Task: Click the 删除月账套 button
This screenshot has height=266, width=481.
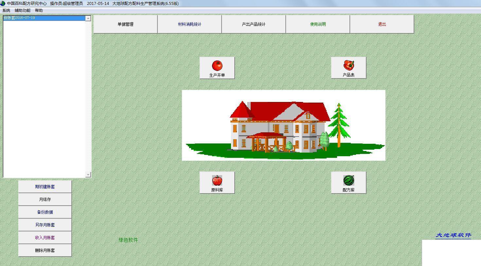Action: pyautogui.click(x=45, y=250)
